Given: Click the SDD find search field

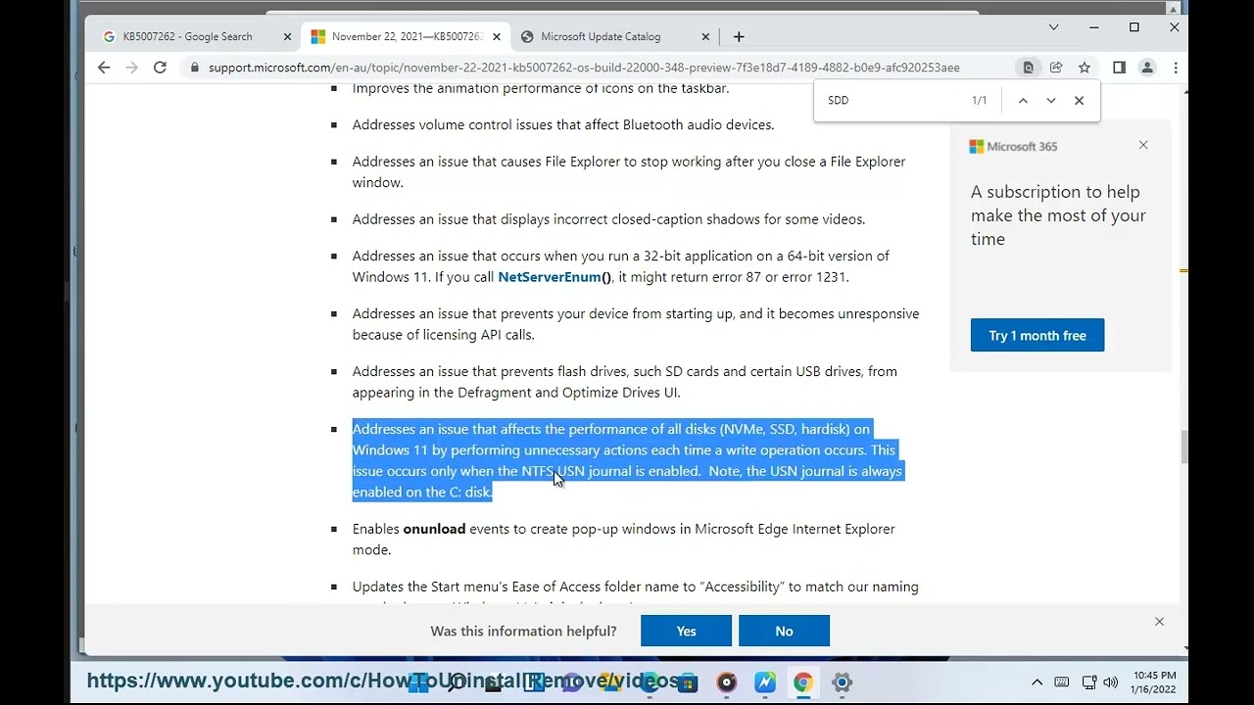Looking at the screenshot, I should (x=892, y=100).
